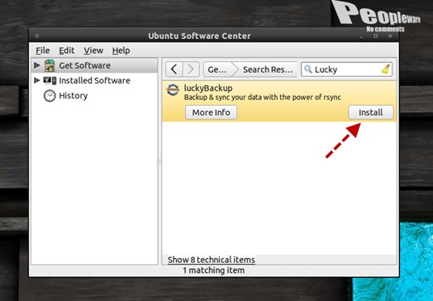Select Installed Software in the sidebar
Viewport: 433px width, 301px height.
(94, 80)
